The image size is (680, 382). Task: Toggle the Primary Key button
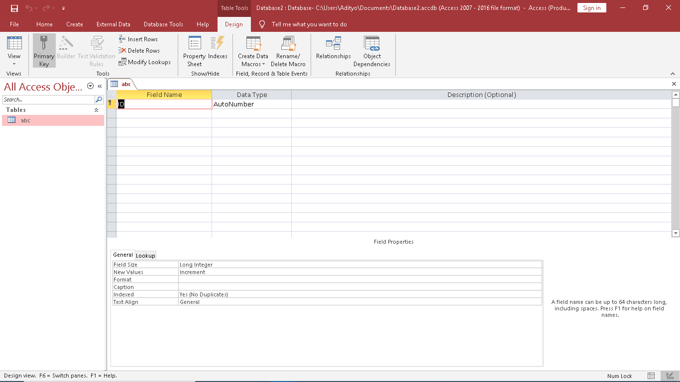click(44, 51)
